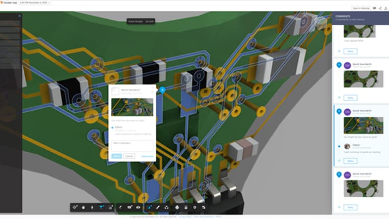
Task: Select the ruler Measure tool
Action: pyautogui.click(x=158, y=207)
